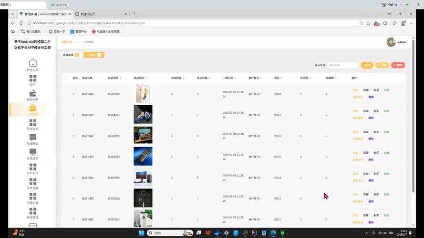Click the browser address bar URL
The height and width of the screenshot is (238, 424).
(89, 23)
